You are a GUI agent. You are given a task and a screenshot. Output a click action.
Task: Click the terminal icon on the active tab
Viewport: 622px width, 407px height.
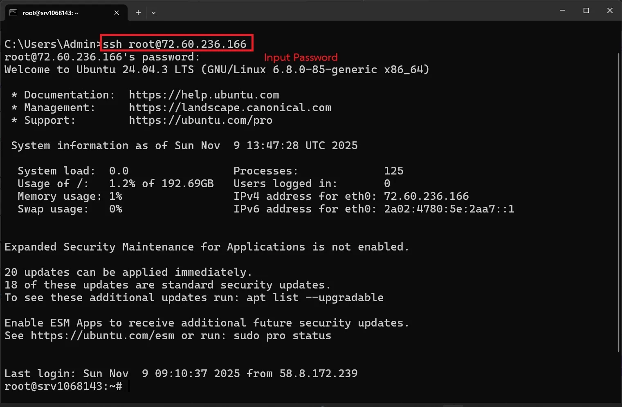coord(12,13)
